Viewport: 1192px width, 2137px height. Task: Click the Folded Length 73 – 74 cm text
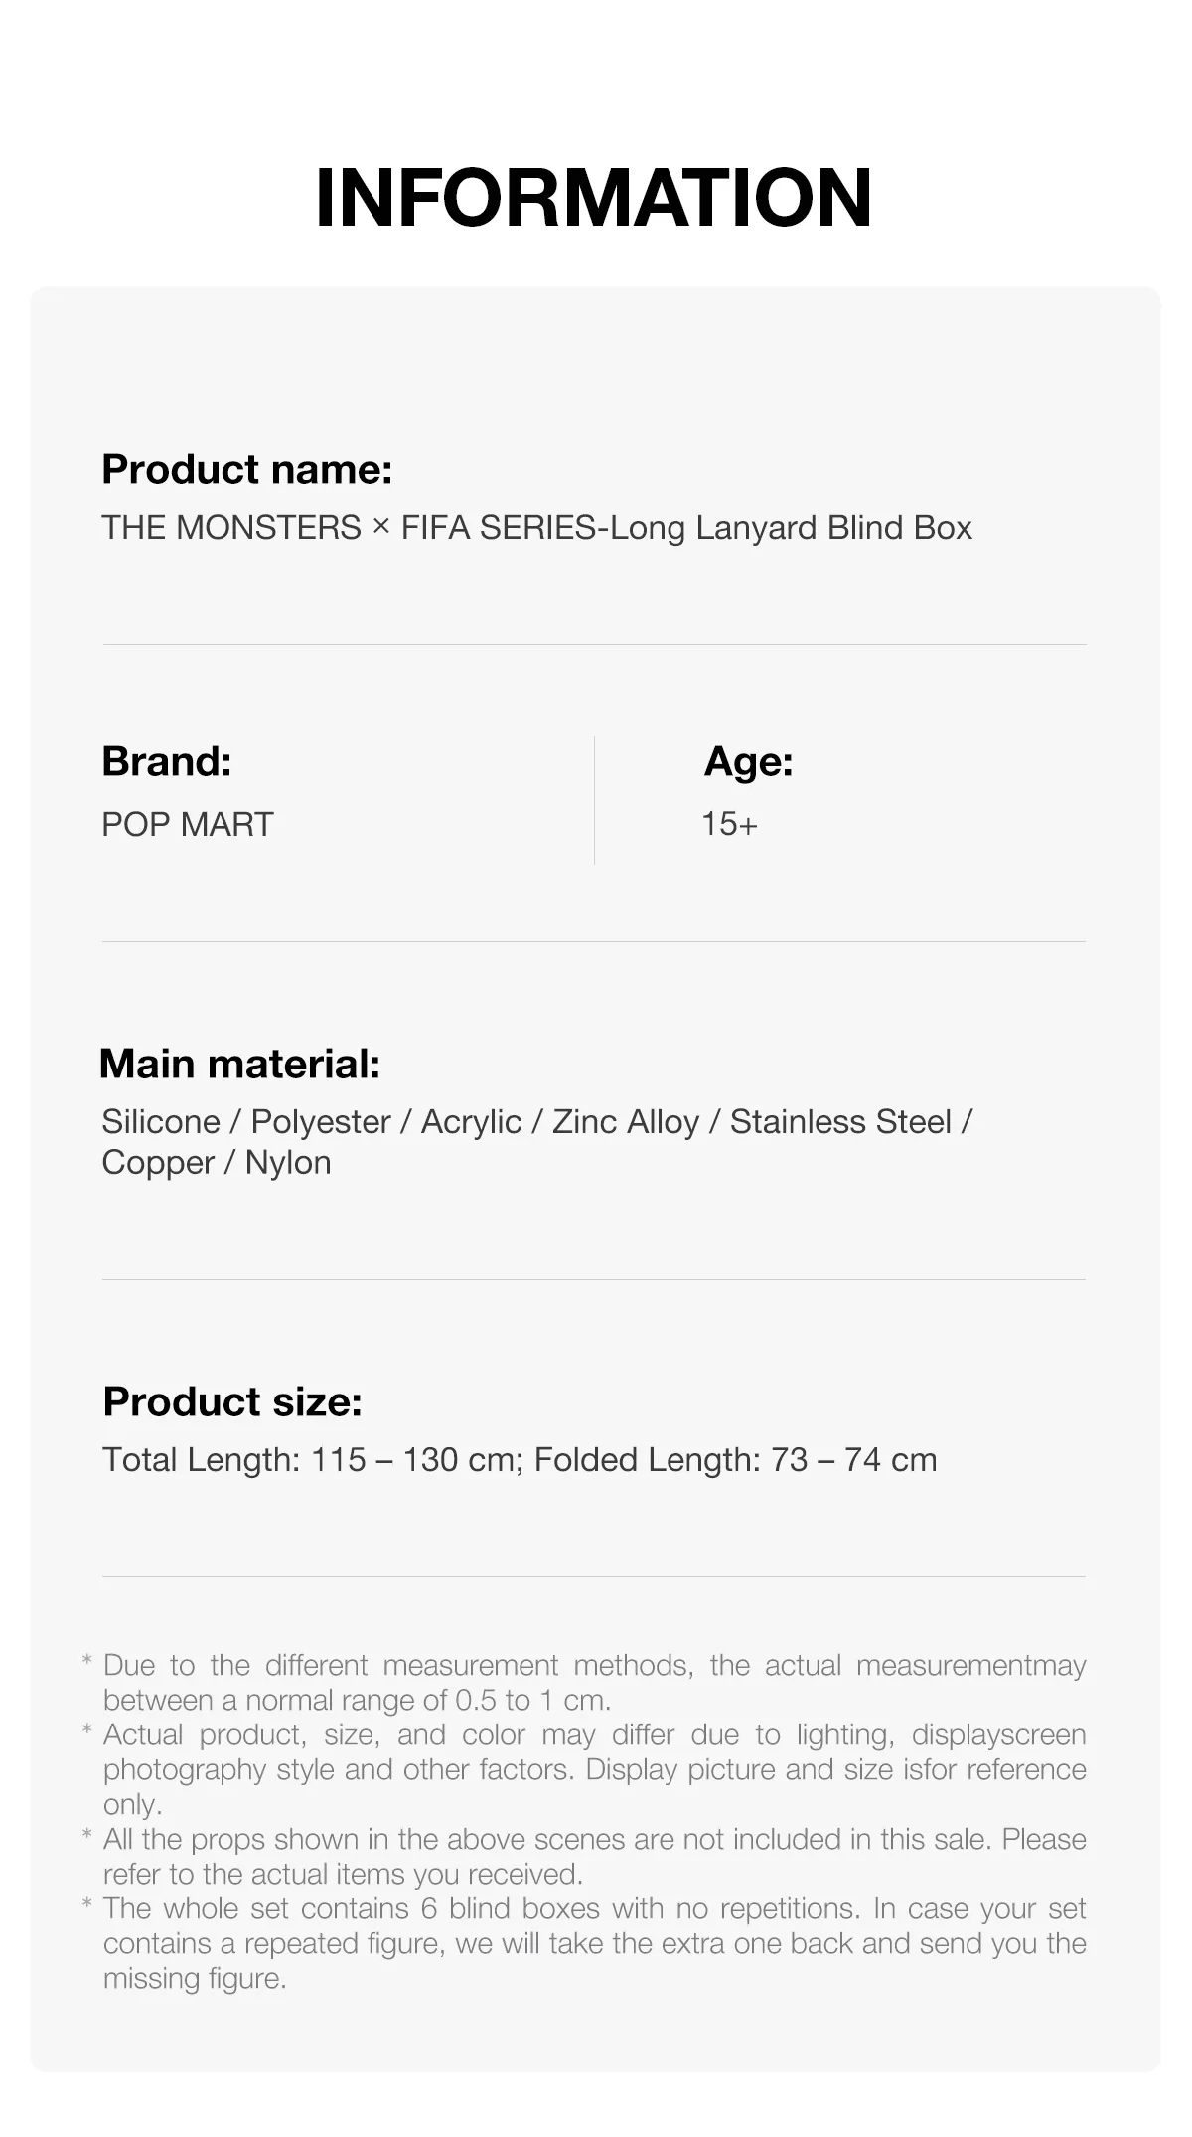735,1460
